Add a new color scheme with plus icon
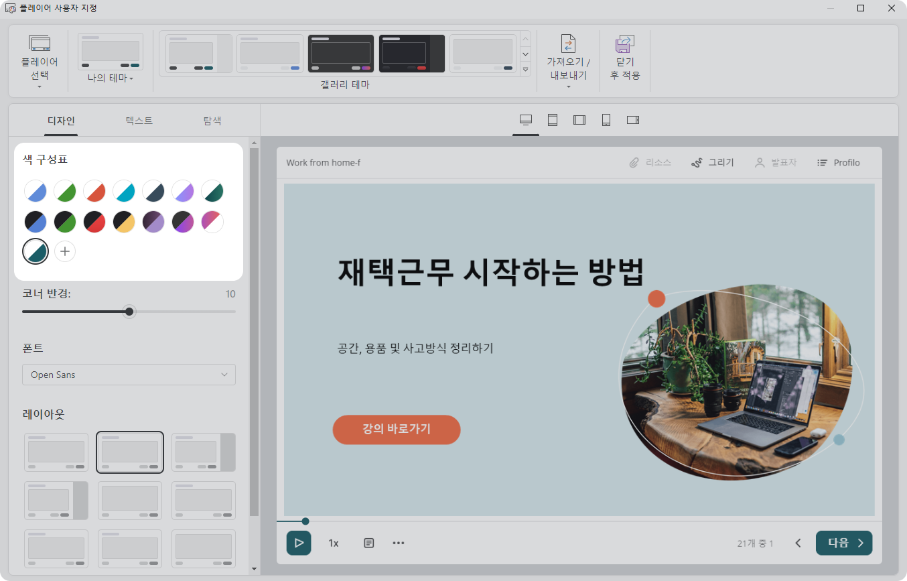The image size is (907, 581). point(65,251)
